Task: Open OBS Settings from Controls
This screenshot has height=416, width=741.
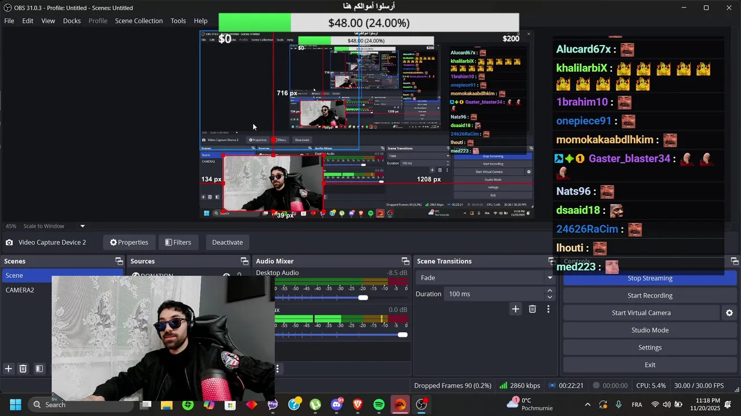Action: (650, 347)
